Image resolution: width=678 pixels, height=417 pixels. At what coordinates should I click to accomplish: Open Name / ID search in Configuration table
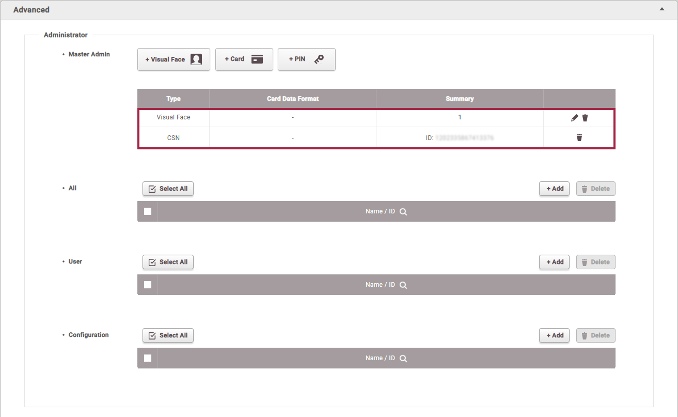click(403, 359)
